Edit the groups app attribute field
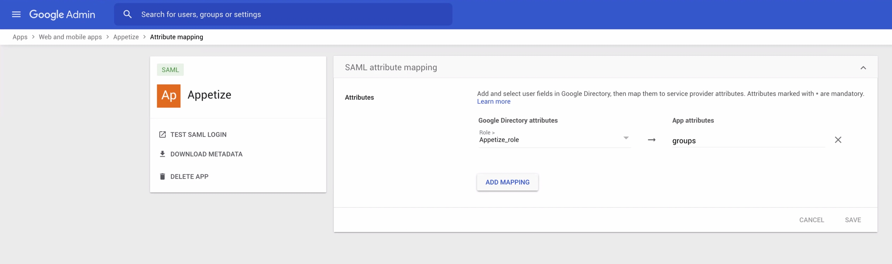Viewport: 892px width, 264px height. (x=747, y=141)
